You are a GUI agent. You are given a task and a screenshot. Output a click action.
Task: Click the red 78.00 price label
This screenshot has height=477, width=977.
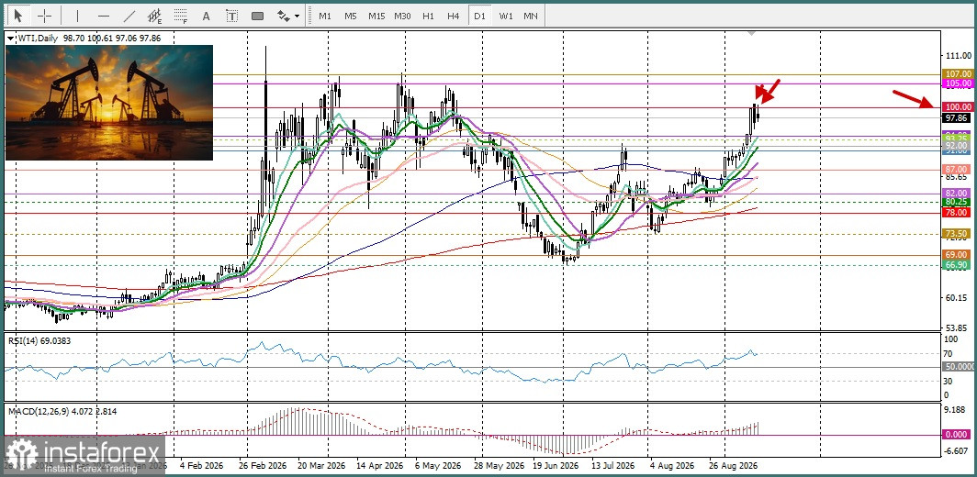pos(958,213)
